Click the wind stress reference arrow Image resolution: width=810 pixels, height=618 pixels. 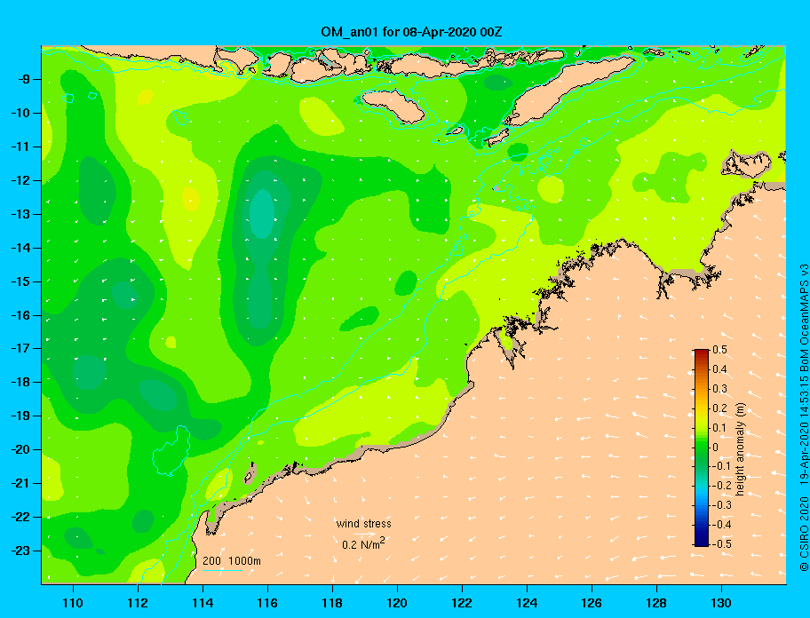[x=363, y=534]
